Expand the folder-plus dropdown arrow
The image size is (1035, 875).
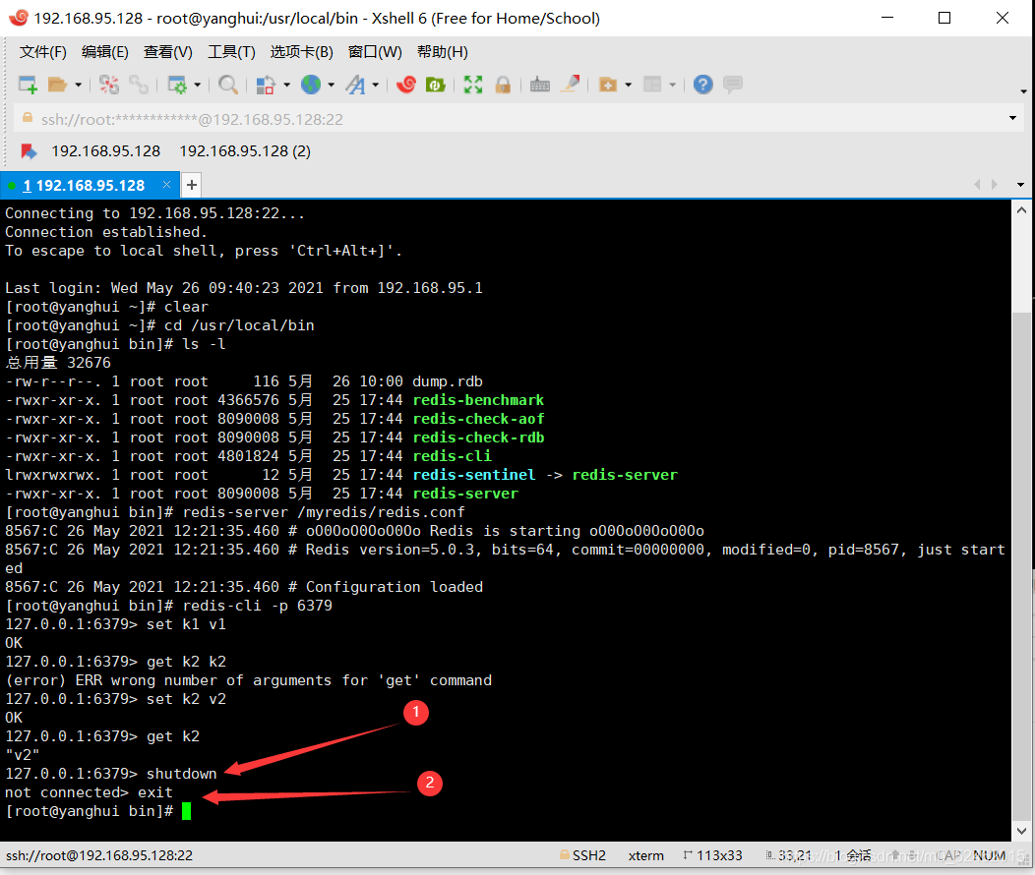628,86
